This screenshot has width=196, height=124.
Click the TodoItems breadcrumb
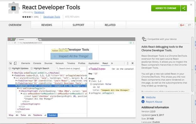pos(38,115)
